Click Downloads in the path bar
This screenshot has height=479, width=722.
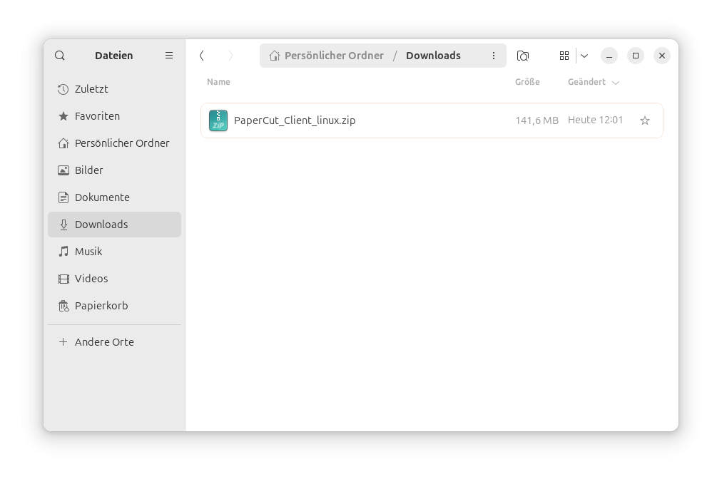[433, 56]
